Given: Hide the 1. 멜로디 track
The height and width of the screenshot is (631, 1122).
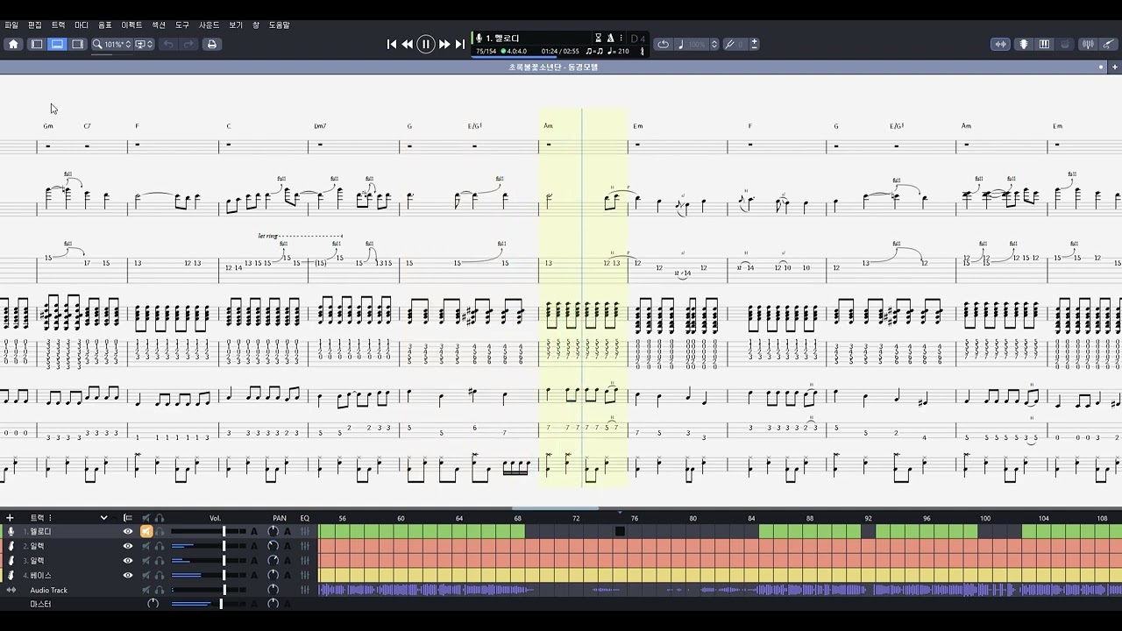Looking at the screenshot, I should click(x=128, y=531).
